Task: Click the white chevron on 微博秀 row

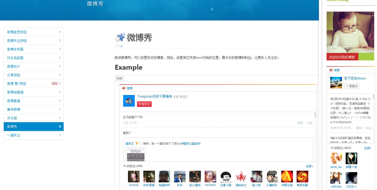Action: [x=60, y=126]
